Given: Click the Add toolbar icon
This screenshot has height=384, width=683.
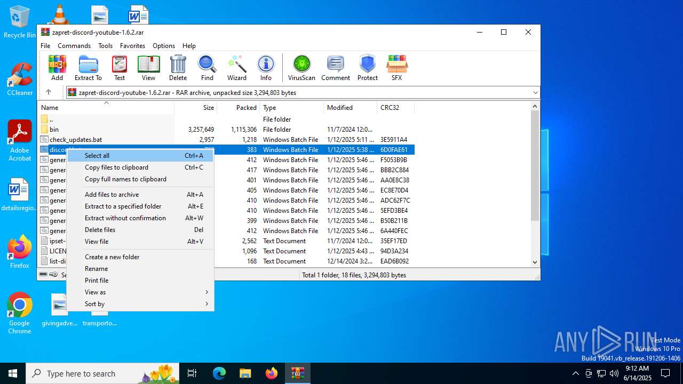Looking at the screenshot, I should click(x=57, y=68).
